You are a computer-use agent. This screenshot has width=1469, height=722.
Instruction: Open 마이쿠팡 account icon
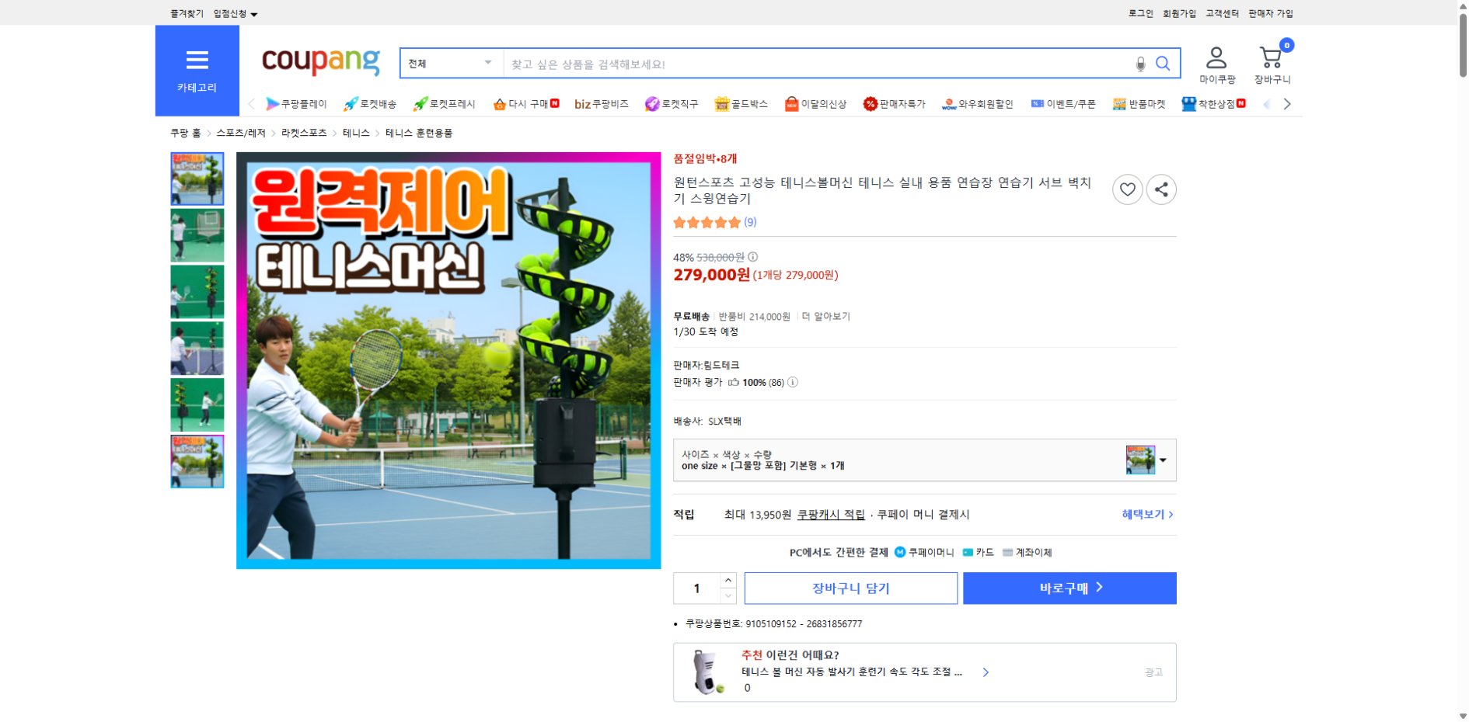click(1216, 56)
